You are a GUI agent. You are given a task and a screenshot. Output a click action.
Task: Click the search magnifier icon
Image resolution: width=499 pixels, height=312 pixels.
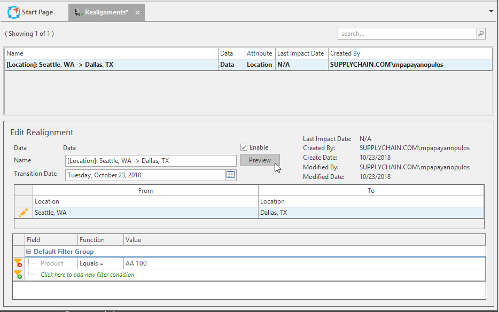pyautogui.click(x=481, y=34)
